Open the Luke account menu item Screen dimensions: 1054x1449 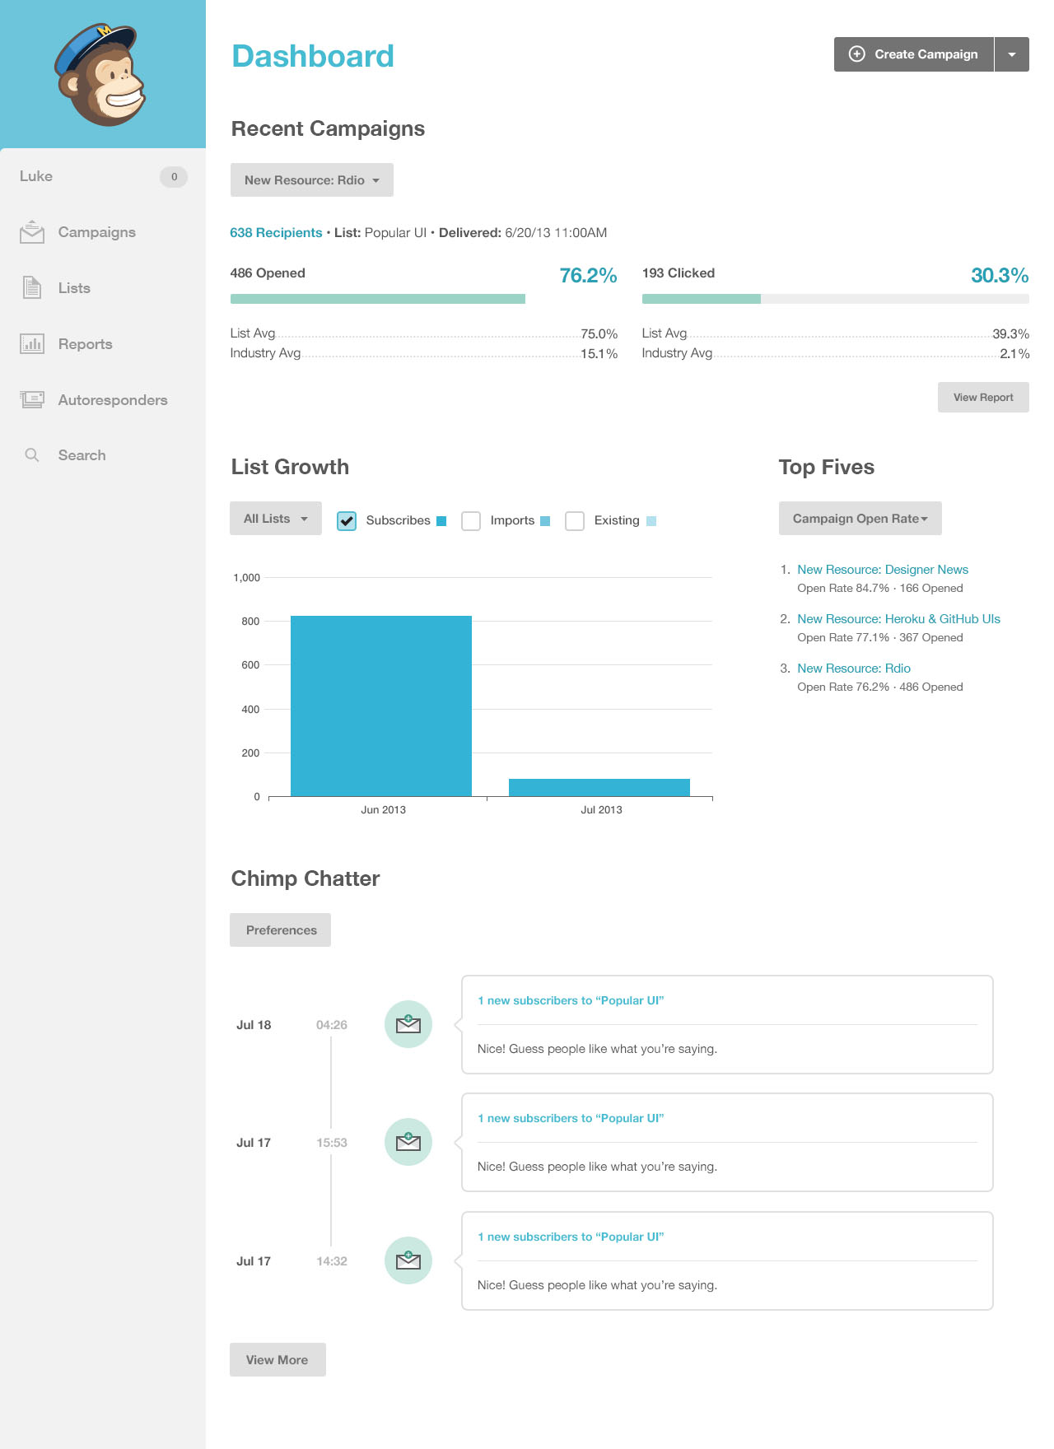[36, 176]
